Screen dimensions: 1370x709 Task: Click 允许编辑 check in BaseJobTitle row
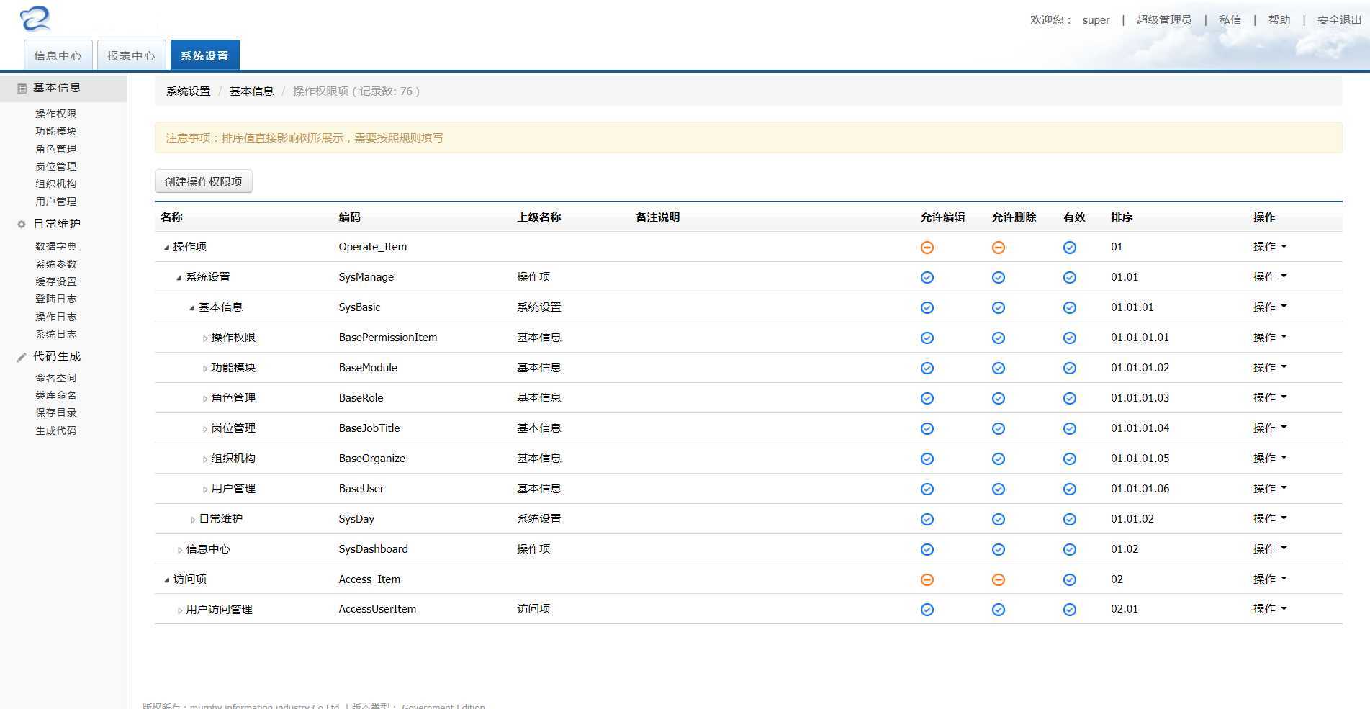927,429
